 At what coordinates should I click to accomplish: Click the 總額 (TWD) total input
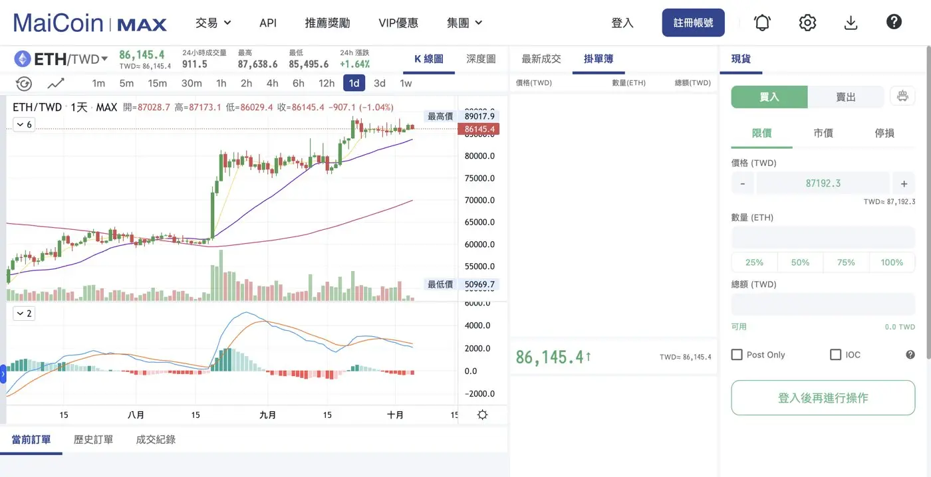(x=823, y=304)
